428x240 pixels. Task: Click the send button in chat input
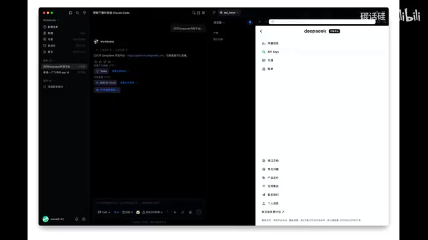coord(199,212)
